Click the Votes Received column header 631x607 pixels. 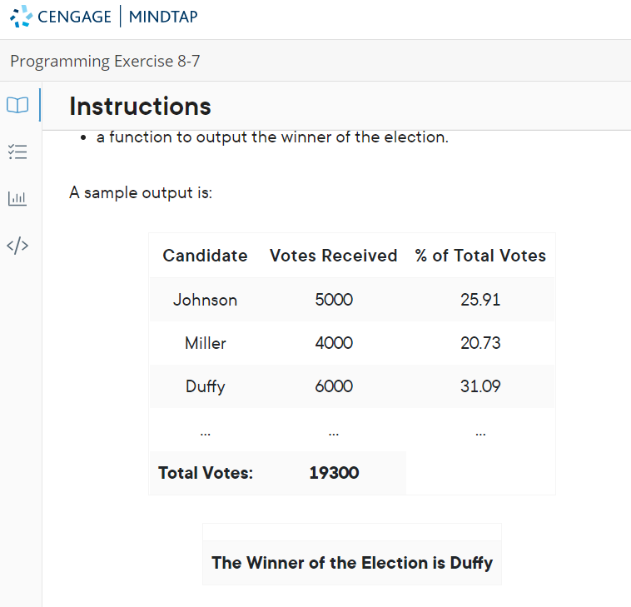(x=334, y=256)
